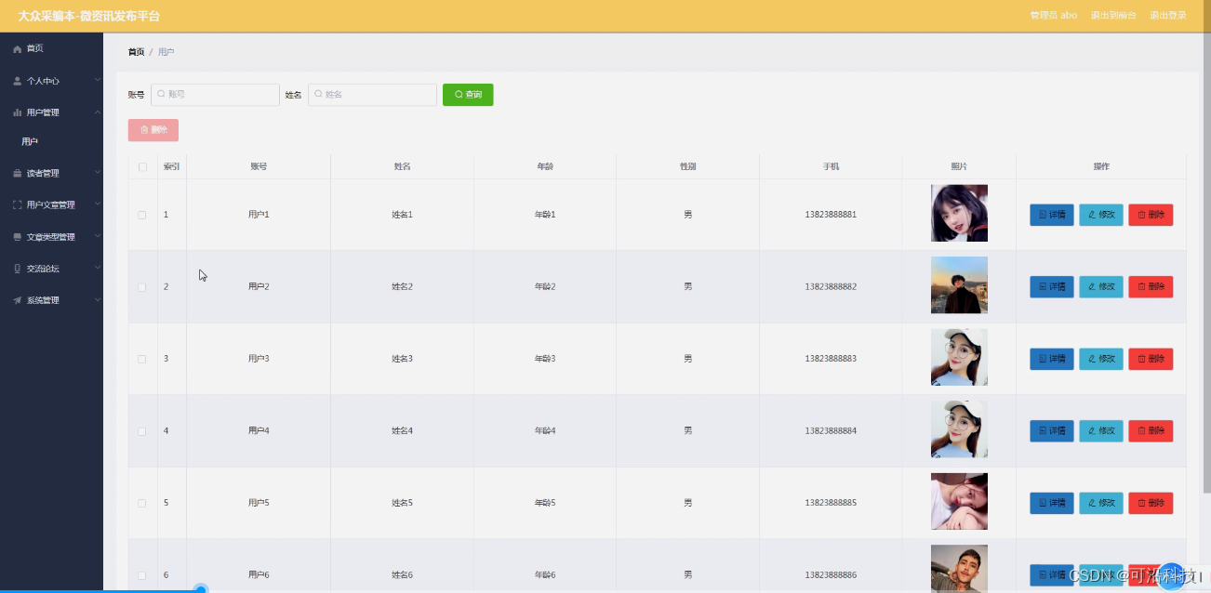Open 详情 for row 用户5
This screenshot has width=1211, height=593.
click(x=1052, y=503)
